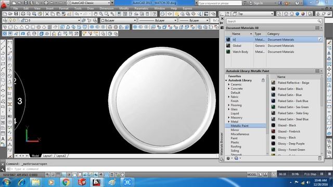Viewport: 333px width, 187px height.
Task: Open the Dimension menu
Action: click(x=106, y=8)
